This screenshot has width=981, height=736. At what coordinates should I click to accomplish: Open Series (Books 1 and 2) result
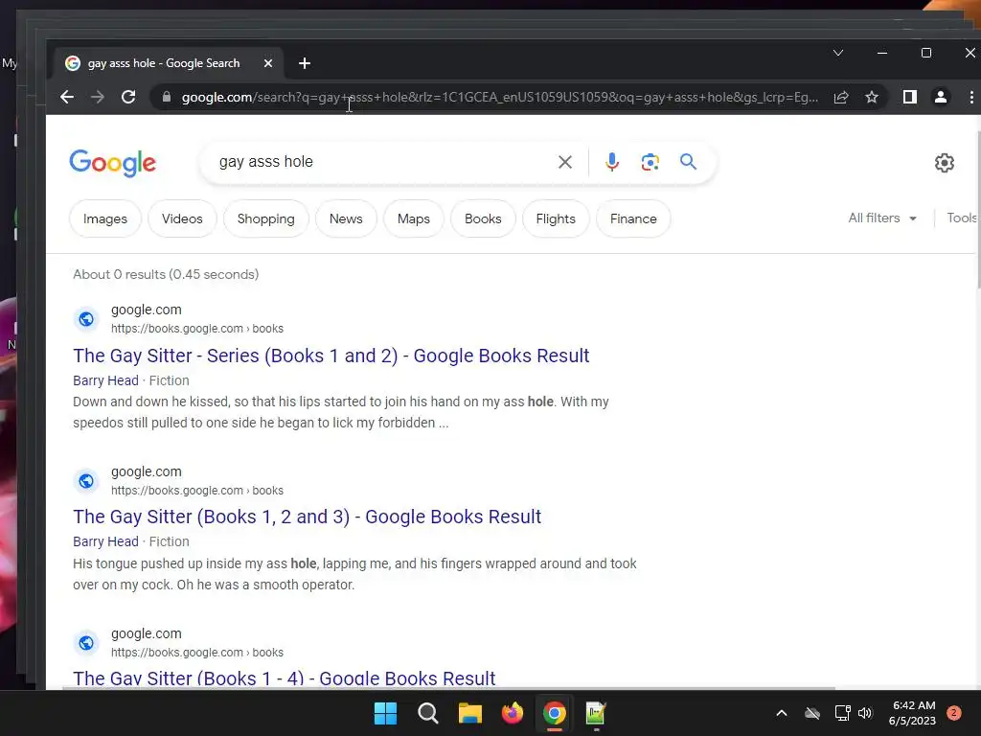[x=331, y=356]
